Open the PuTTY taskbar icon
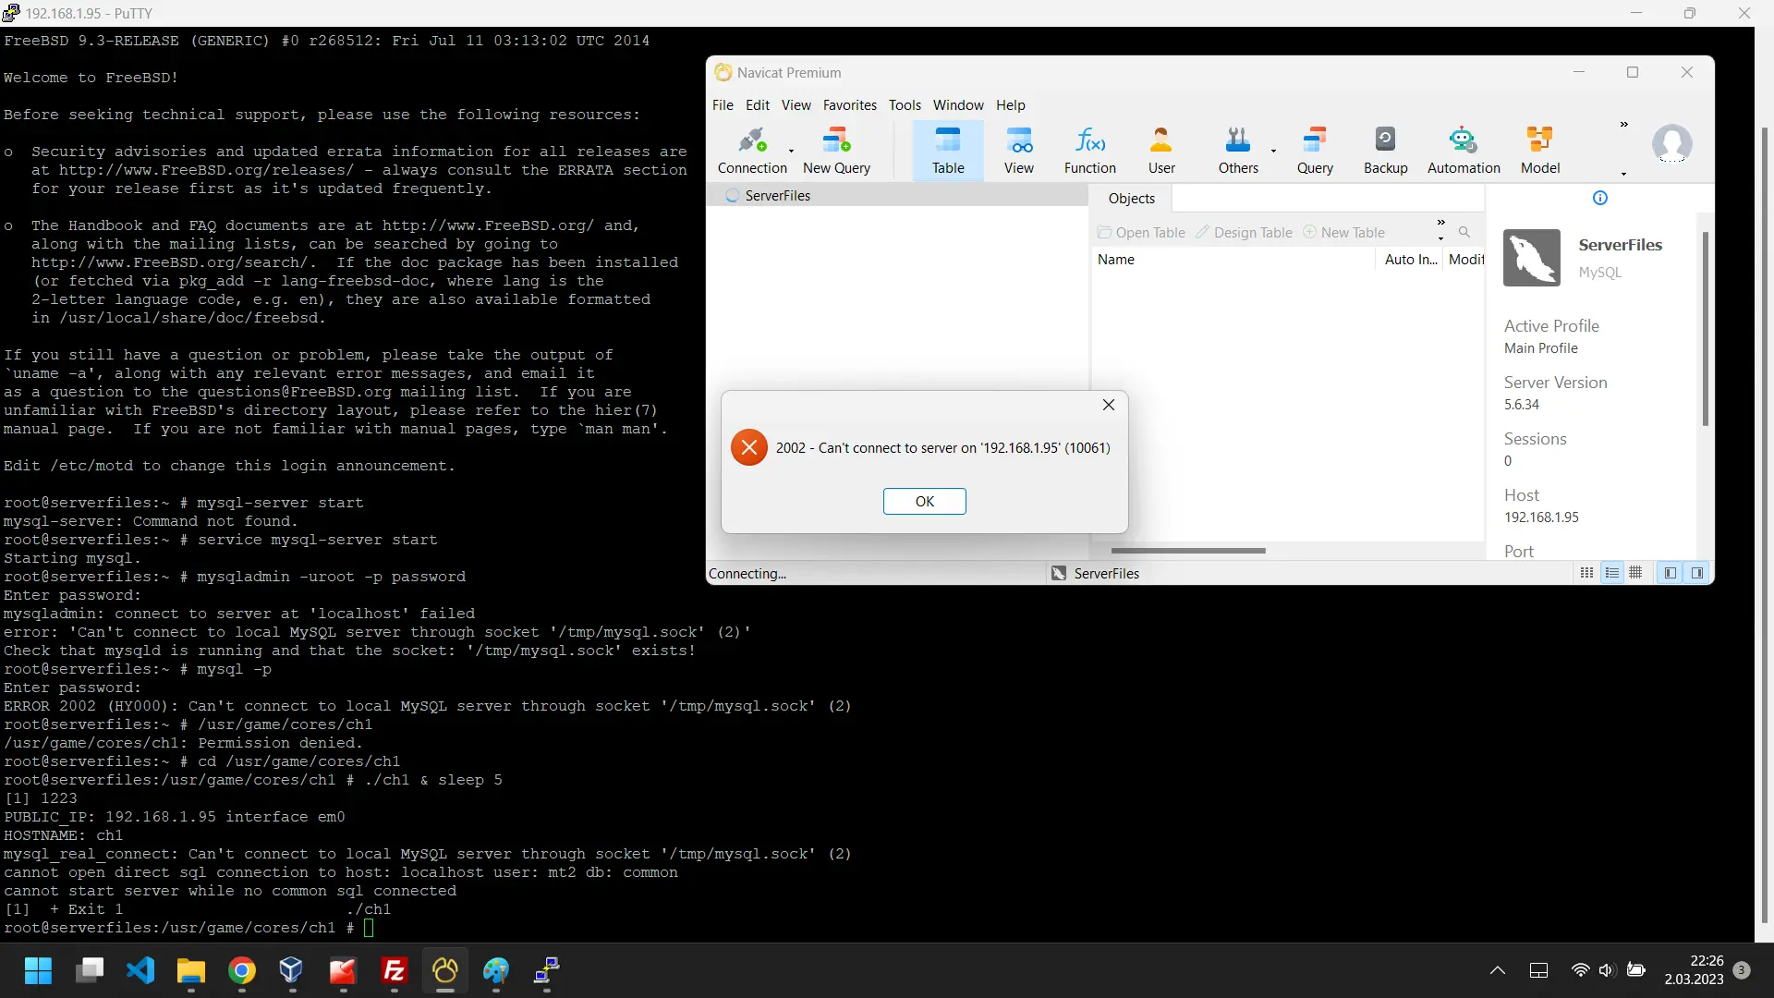 [x=547, y=970]
